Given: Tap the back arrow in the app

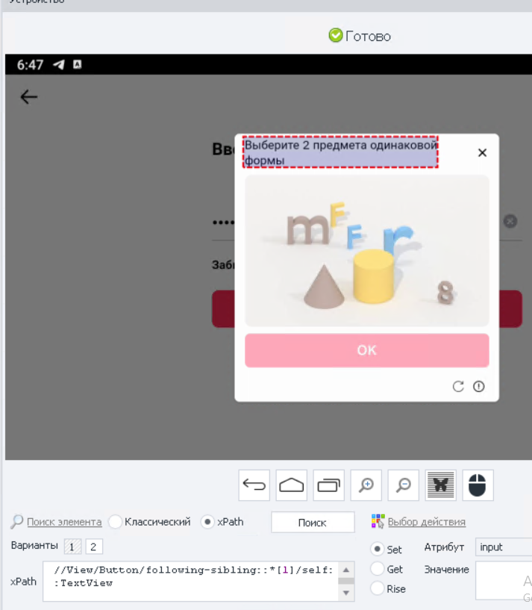Looking at the screenshot, I should tap(29, 97).
